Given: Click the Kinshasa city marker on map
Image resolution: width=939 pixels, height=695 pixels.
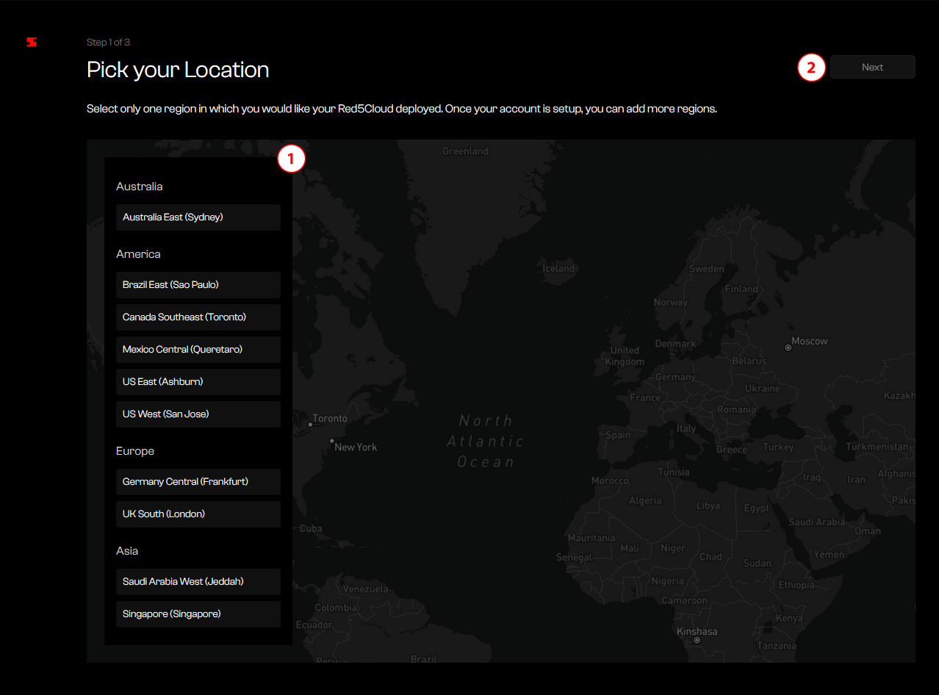Looking at the screenshot, I should 697,640.
